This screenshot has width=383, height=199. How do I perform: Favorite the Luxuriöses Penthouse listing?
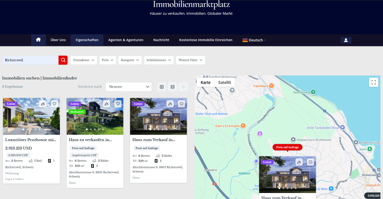(x=54, y=104)
